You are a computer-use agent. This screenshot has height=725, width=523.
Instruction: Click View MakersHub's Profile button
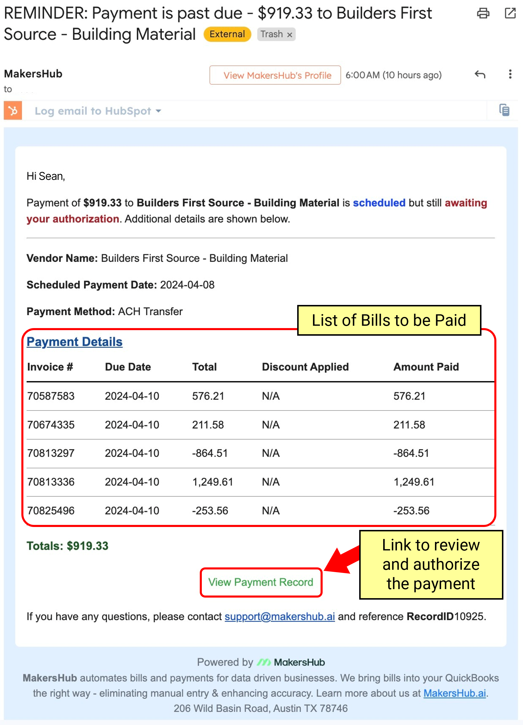(275, 75)
